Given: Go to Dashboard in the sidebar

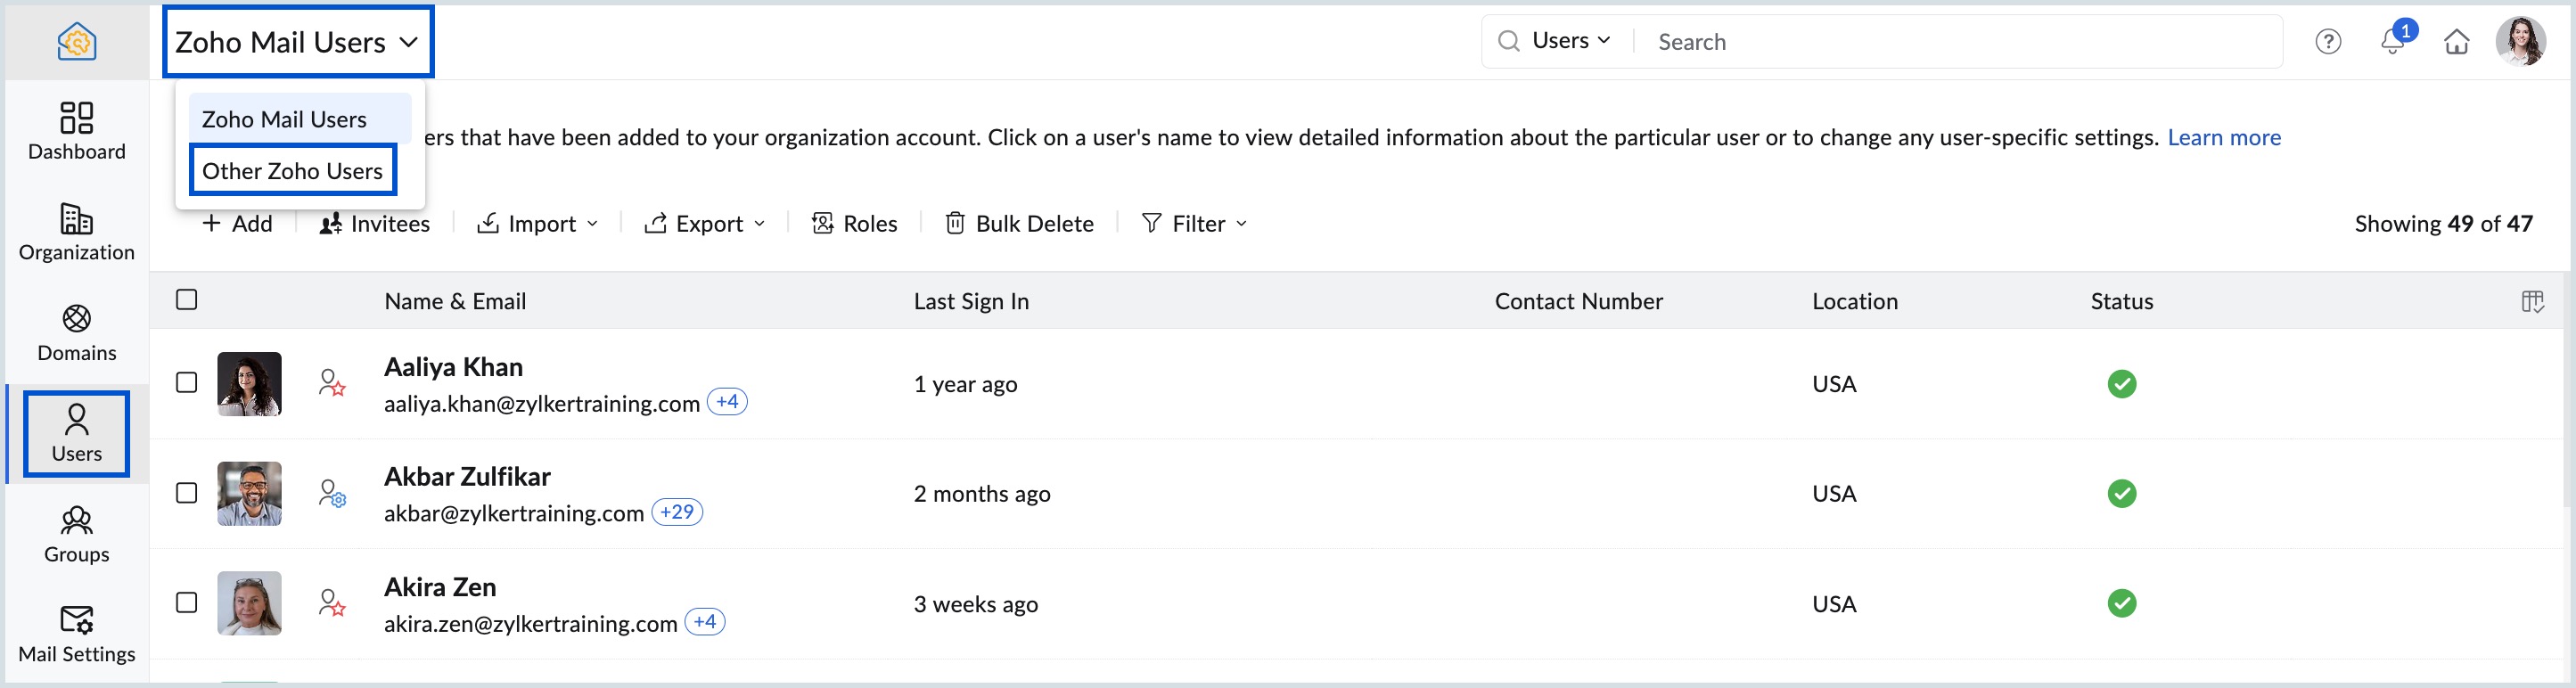Looking at the screenshot, I should click(77, 131).
